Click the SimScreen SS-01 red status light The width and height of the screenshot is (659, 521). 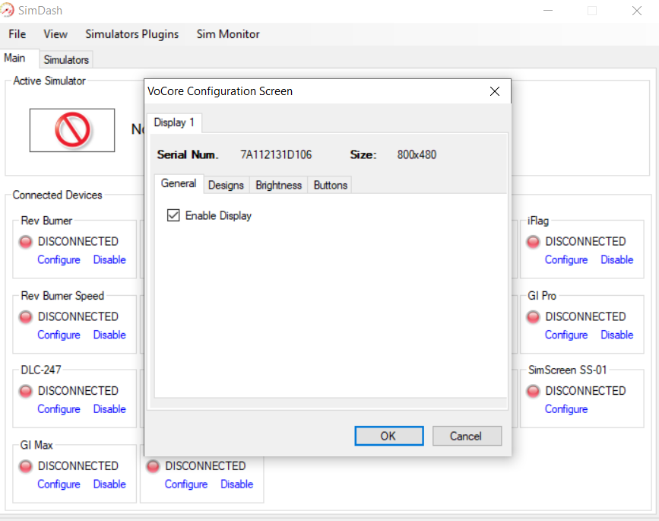[x=534, y=391]
